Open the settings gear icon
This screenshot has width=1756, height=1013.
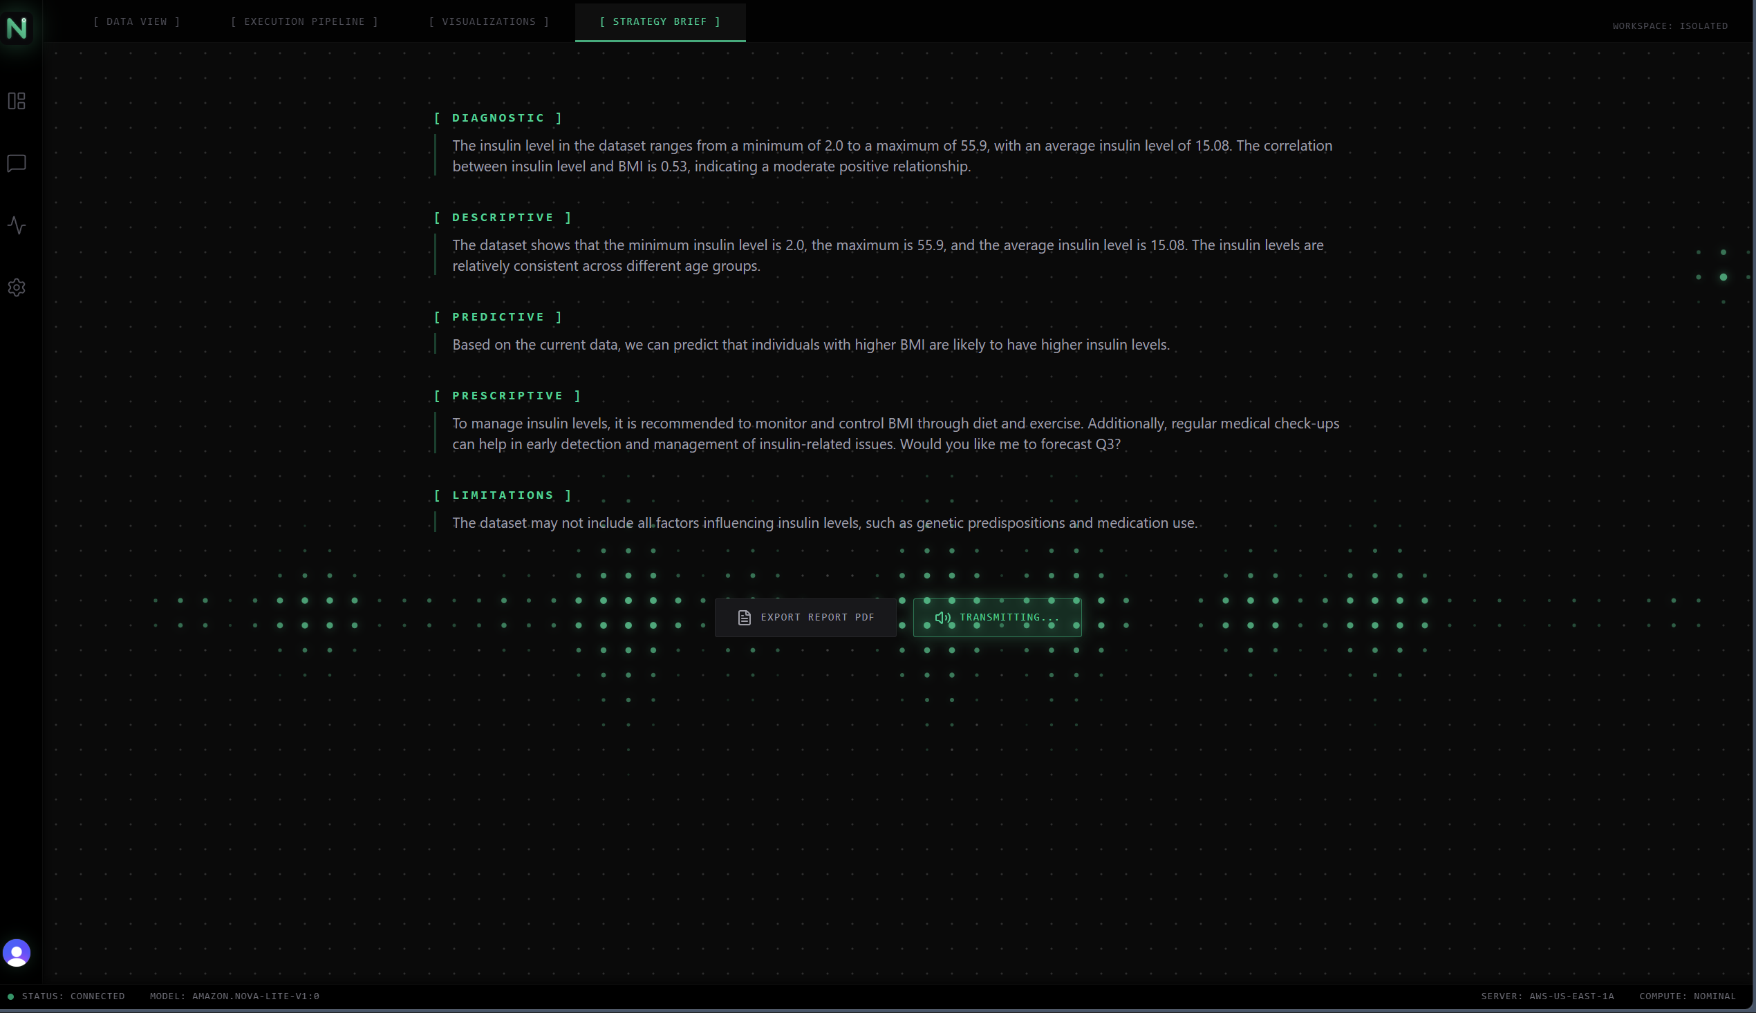pos(17,287)
